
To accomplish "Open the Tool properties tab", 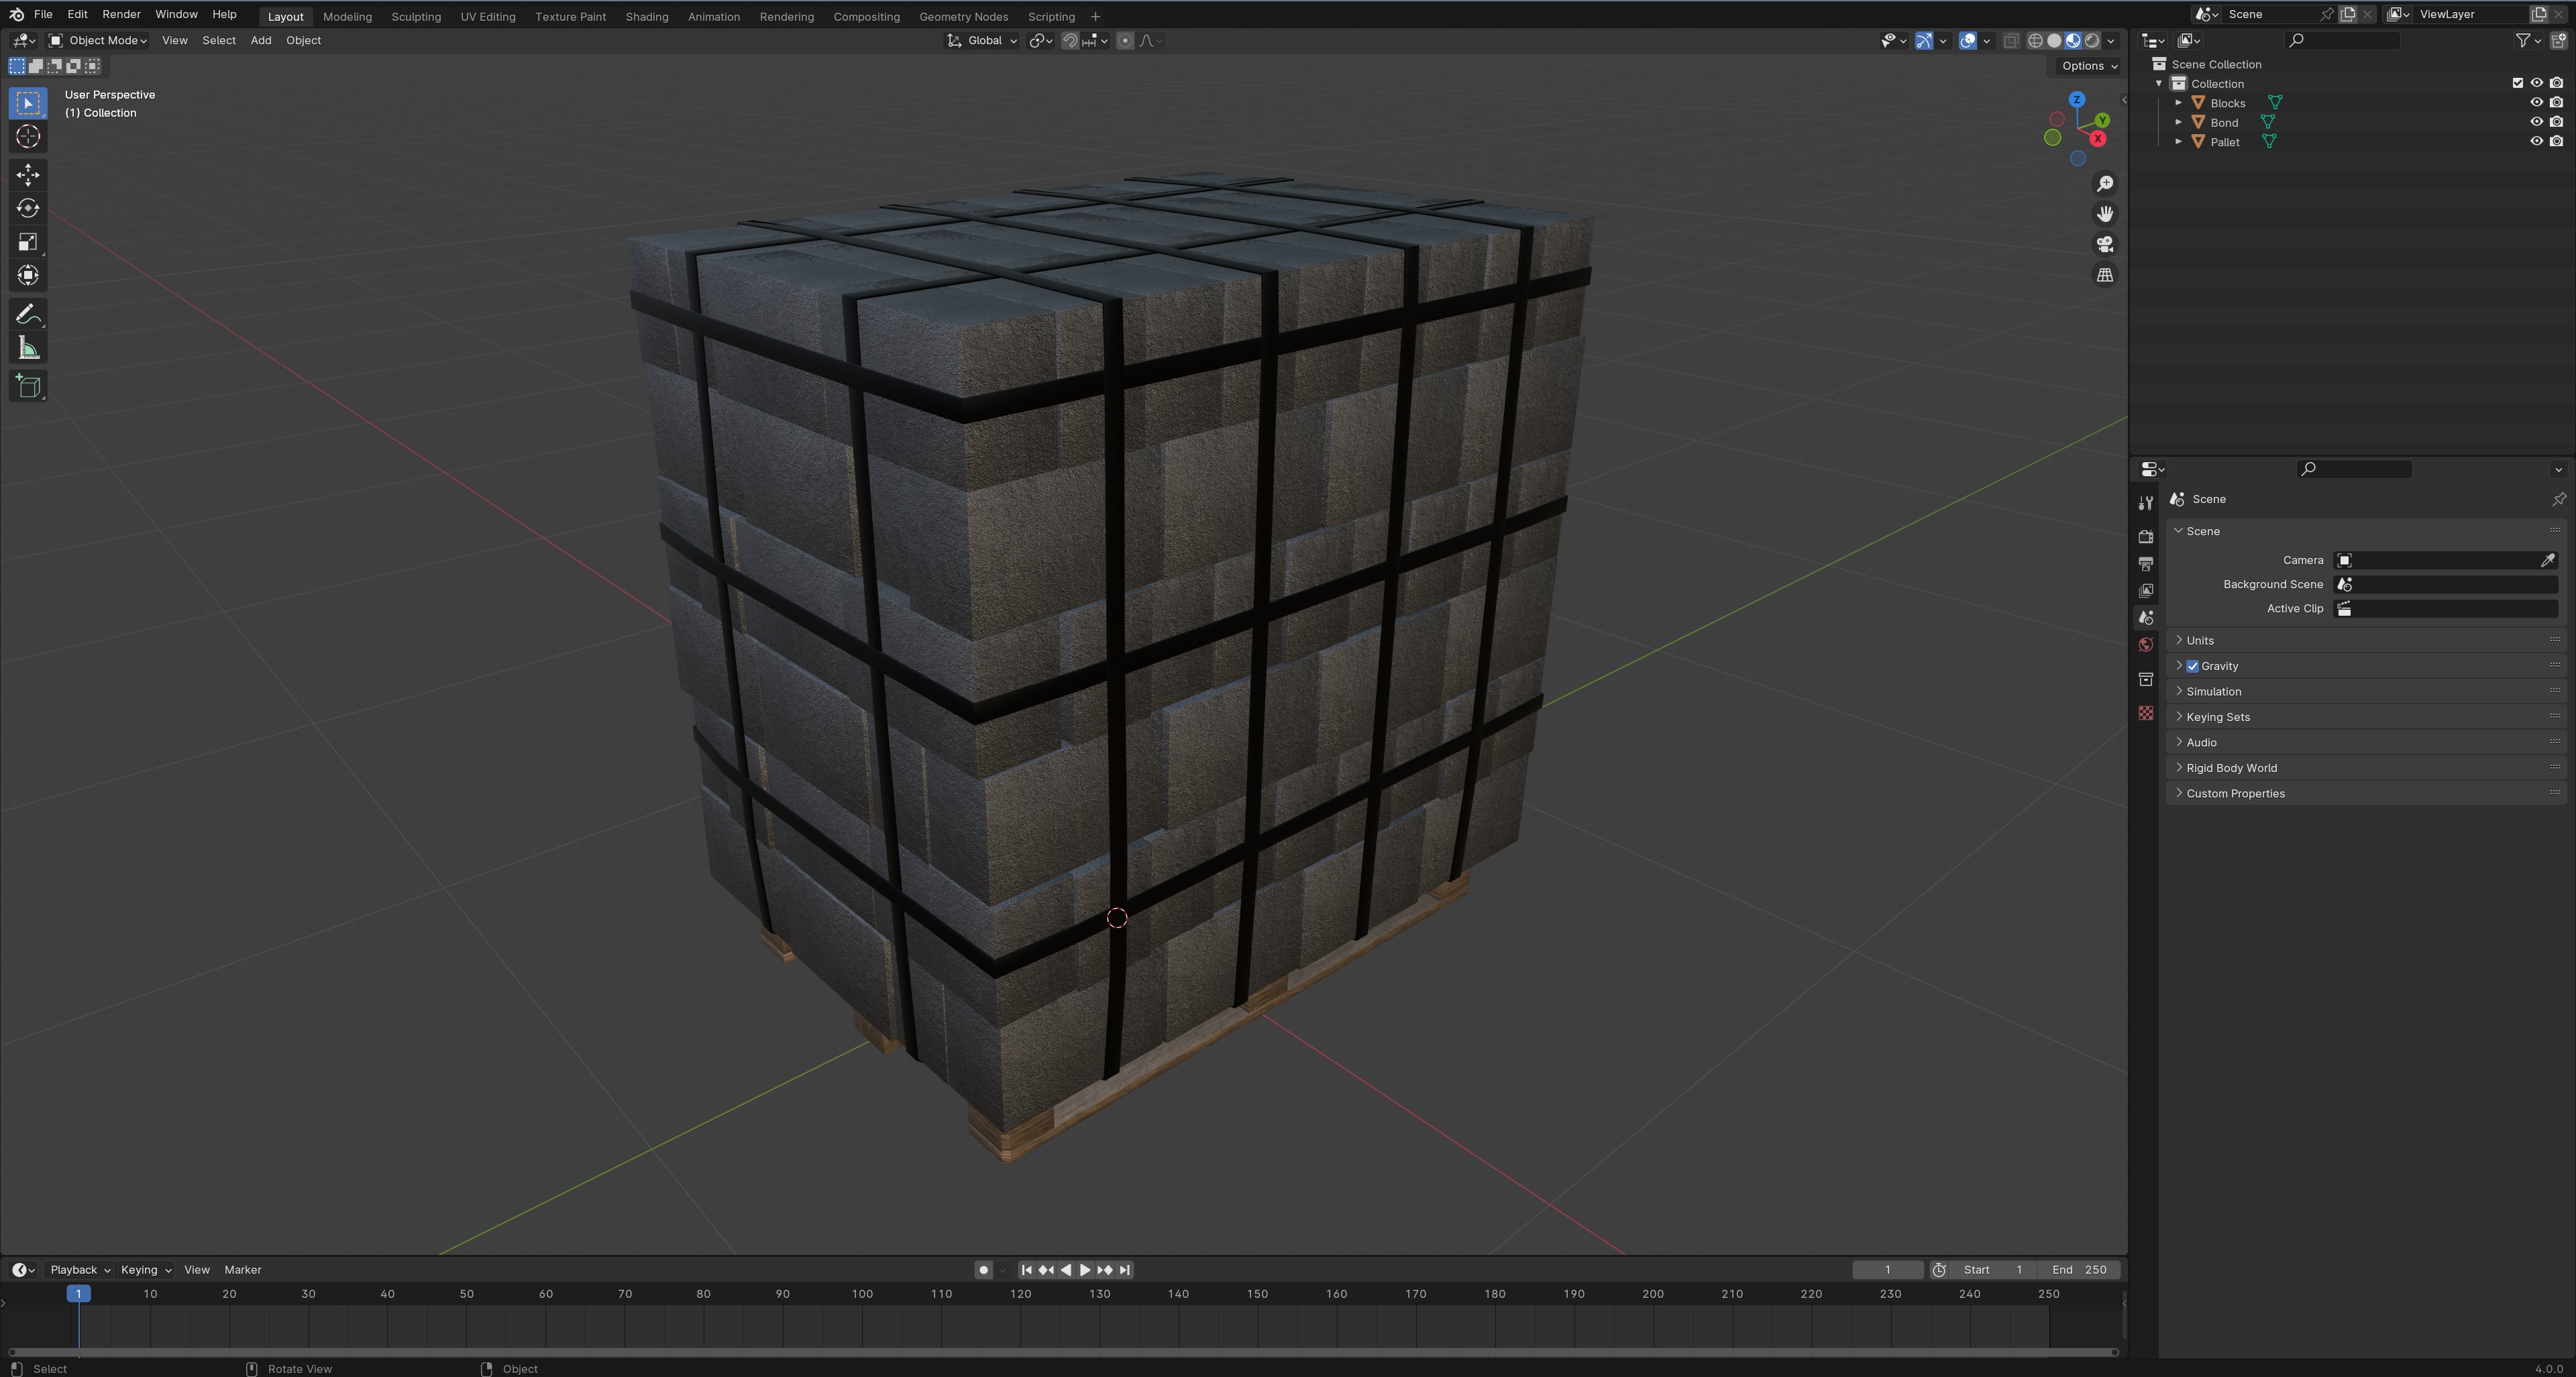I will [2145, 503].
